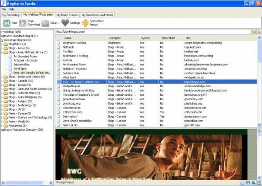Select the Wind Spirit tree item
The height and width of the screenshot is (186, 262).
[20, 68]
